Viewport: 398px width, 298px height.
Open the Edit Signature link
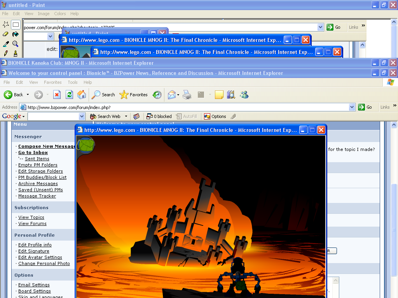(34, 251)
